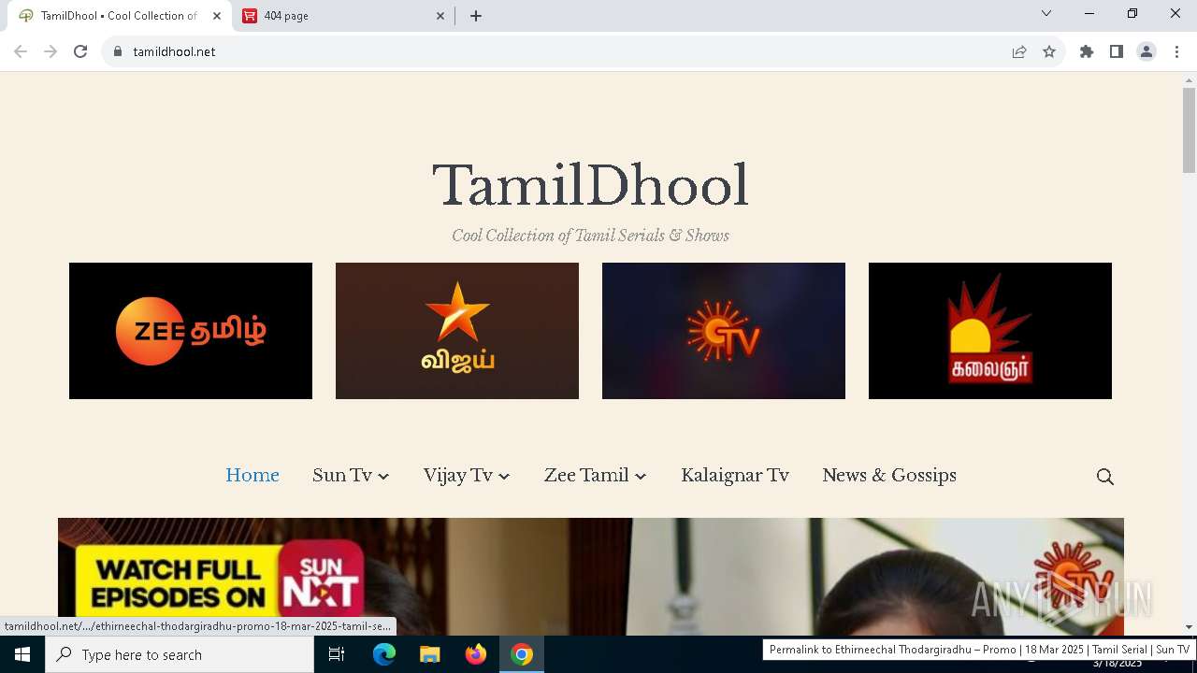Click the scrollbar down arrow
1197x673 pixels.
click(1189, 627)
